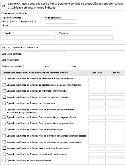Focus the 2º Apelido field
Viewport: 125px width, 165px height.
click(85, 38)
